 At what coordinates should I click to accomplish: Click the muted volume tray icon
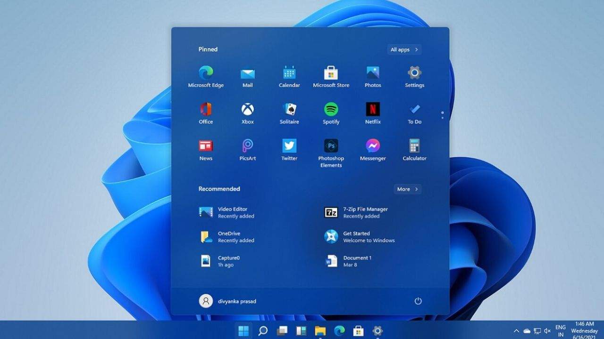pyautogui.click(x=547, y=331)
